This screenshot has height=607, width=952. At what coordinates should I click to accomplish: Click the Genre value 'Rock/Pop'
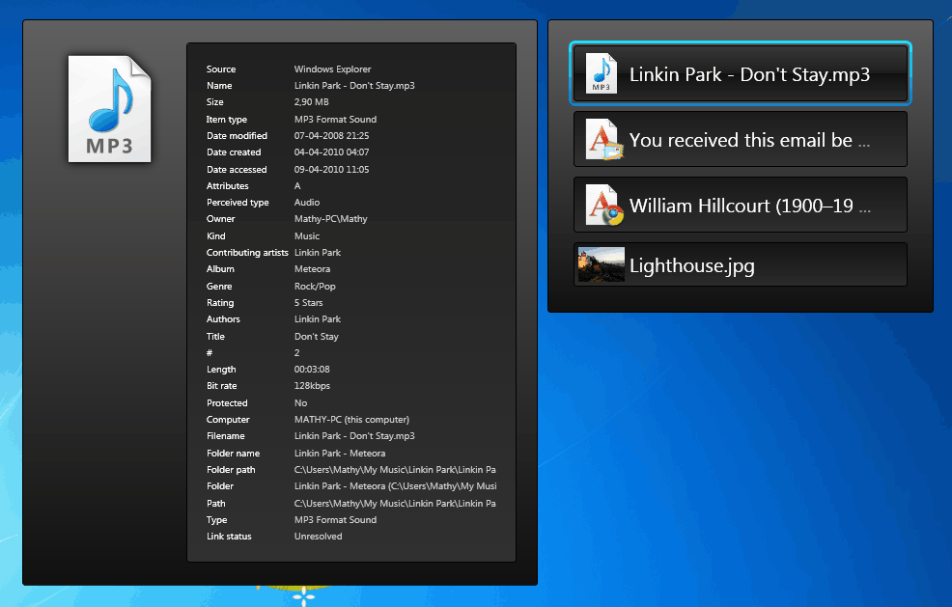pyautogui.click(x=314, y=286)
